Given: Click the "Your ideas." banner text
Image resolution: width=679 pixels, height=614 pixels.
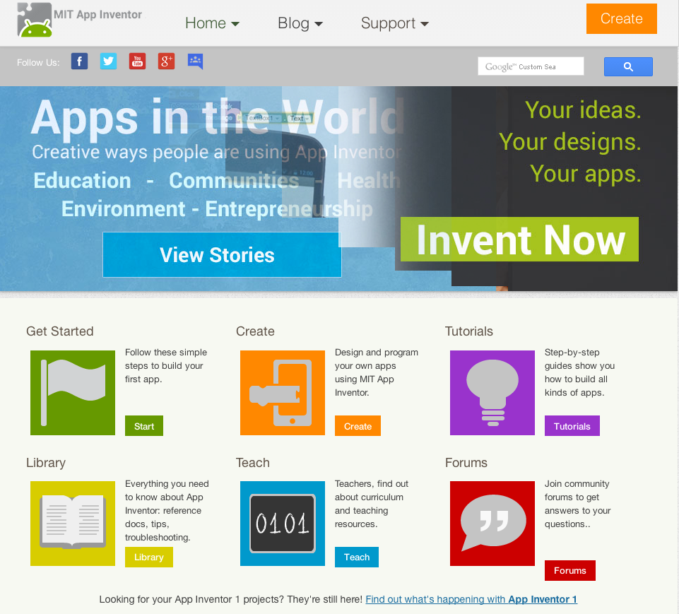Looking at the screenshot, I should pyautogui.click(x=583, y=110).
